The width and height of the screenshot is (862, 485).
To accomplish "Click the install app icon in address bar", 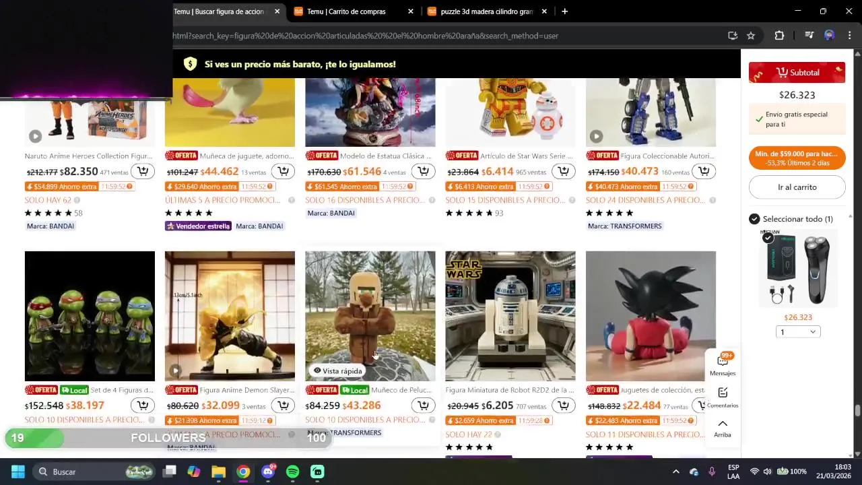I will click(x=733, y=36).
